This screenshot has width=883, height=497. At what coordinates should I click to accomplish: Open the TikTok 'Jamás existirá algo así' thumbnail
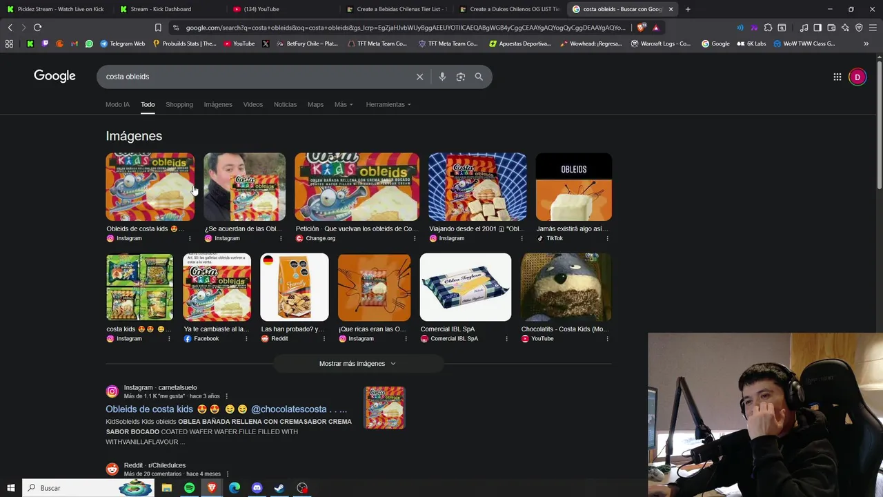click(574, 187)
